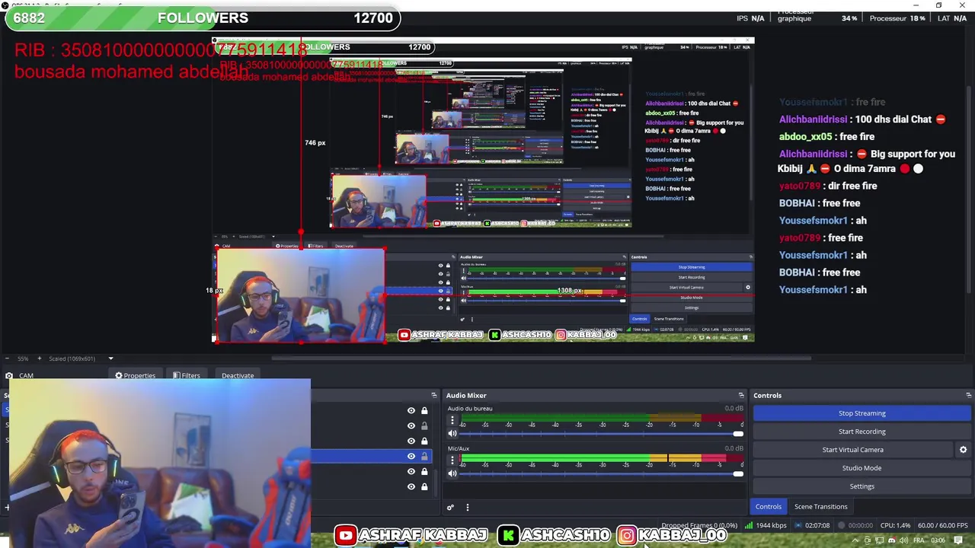Select the Controls tab
975x548 pixels.
pyautogui.click(x=768, y=507)
